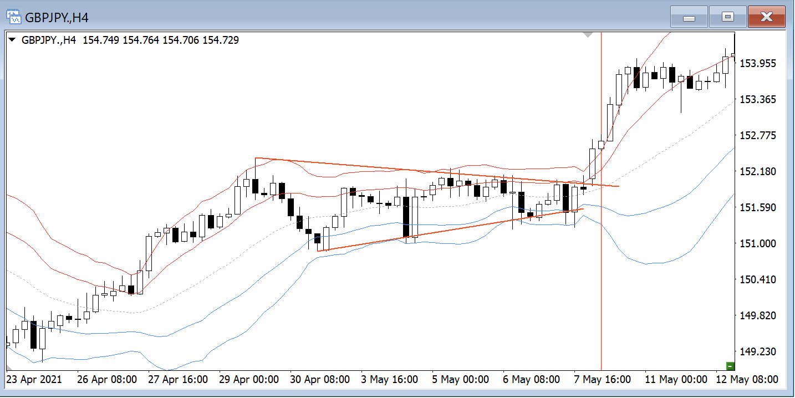Screen dimensions: 795x398
Task: Click the gray chart shift triangle marker
Action: point(589,34)
